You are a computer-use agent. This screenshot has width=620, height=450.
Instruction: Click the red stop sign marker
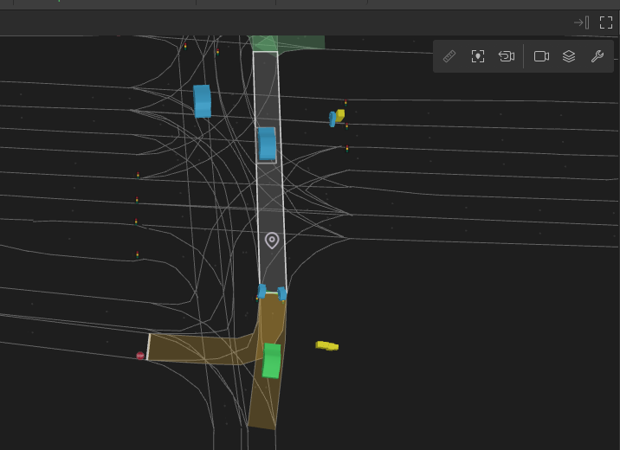pos(140,356)
